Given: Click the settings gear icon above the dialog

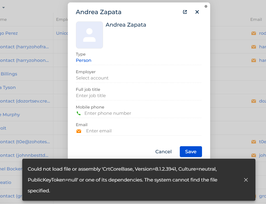Looking at the screenshot, I should 206,6.
